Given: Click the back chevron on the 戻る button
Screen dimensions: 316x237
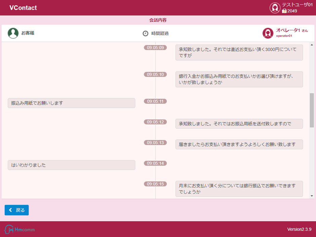Looking at the screenshot, I should pos(10,210).
